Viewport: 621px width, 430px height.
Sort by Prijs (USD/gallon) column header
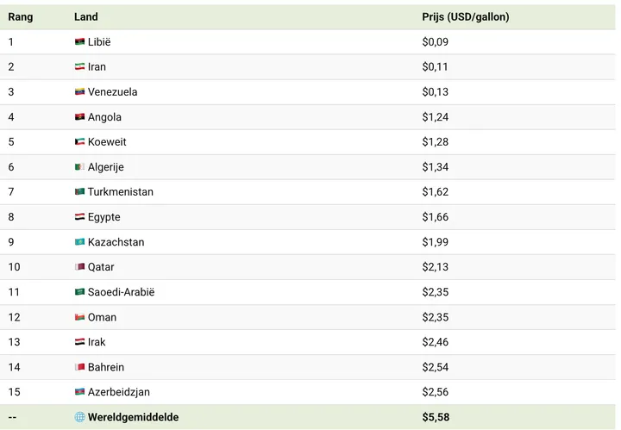[465, 17]
